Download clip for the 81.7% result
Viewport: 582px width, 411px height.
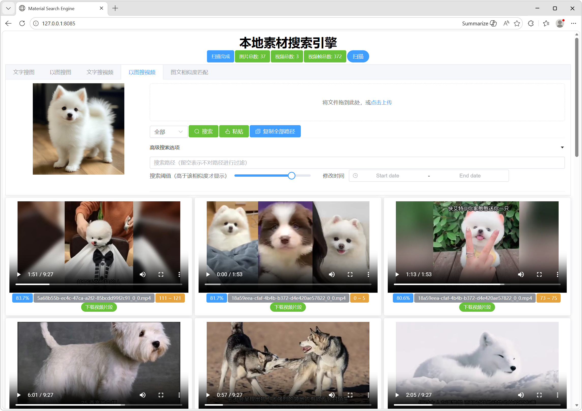click(x=288, y=307)
